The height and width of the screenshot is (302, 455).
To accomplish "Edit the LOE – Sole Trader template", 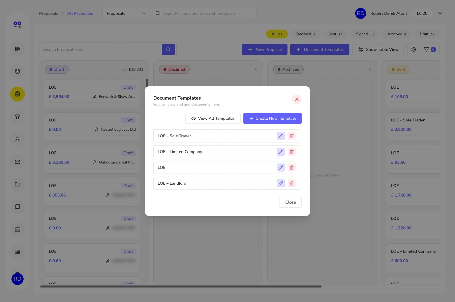I will click(x=281, y=136).
